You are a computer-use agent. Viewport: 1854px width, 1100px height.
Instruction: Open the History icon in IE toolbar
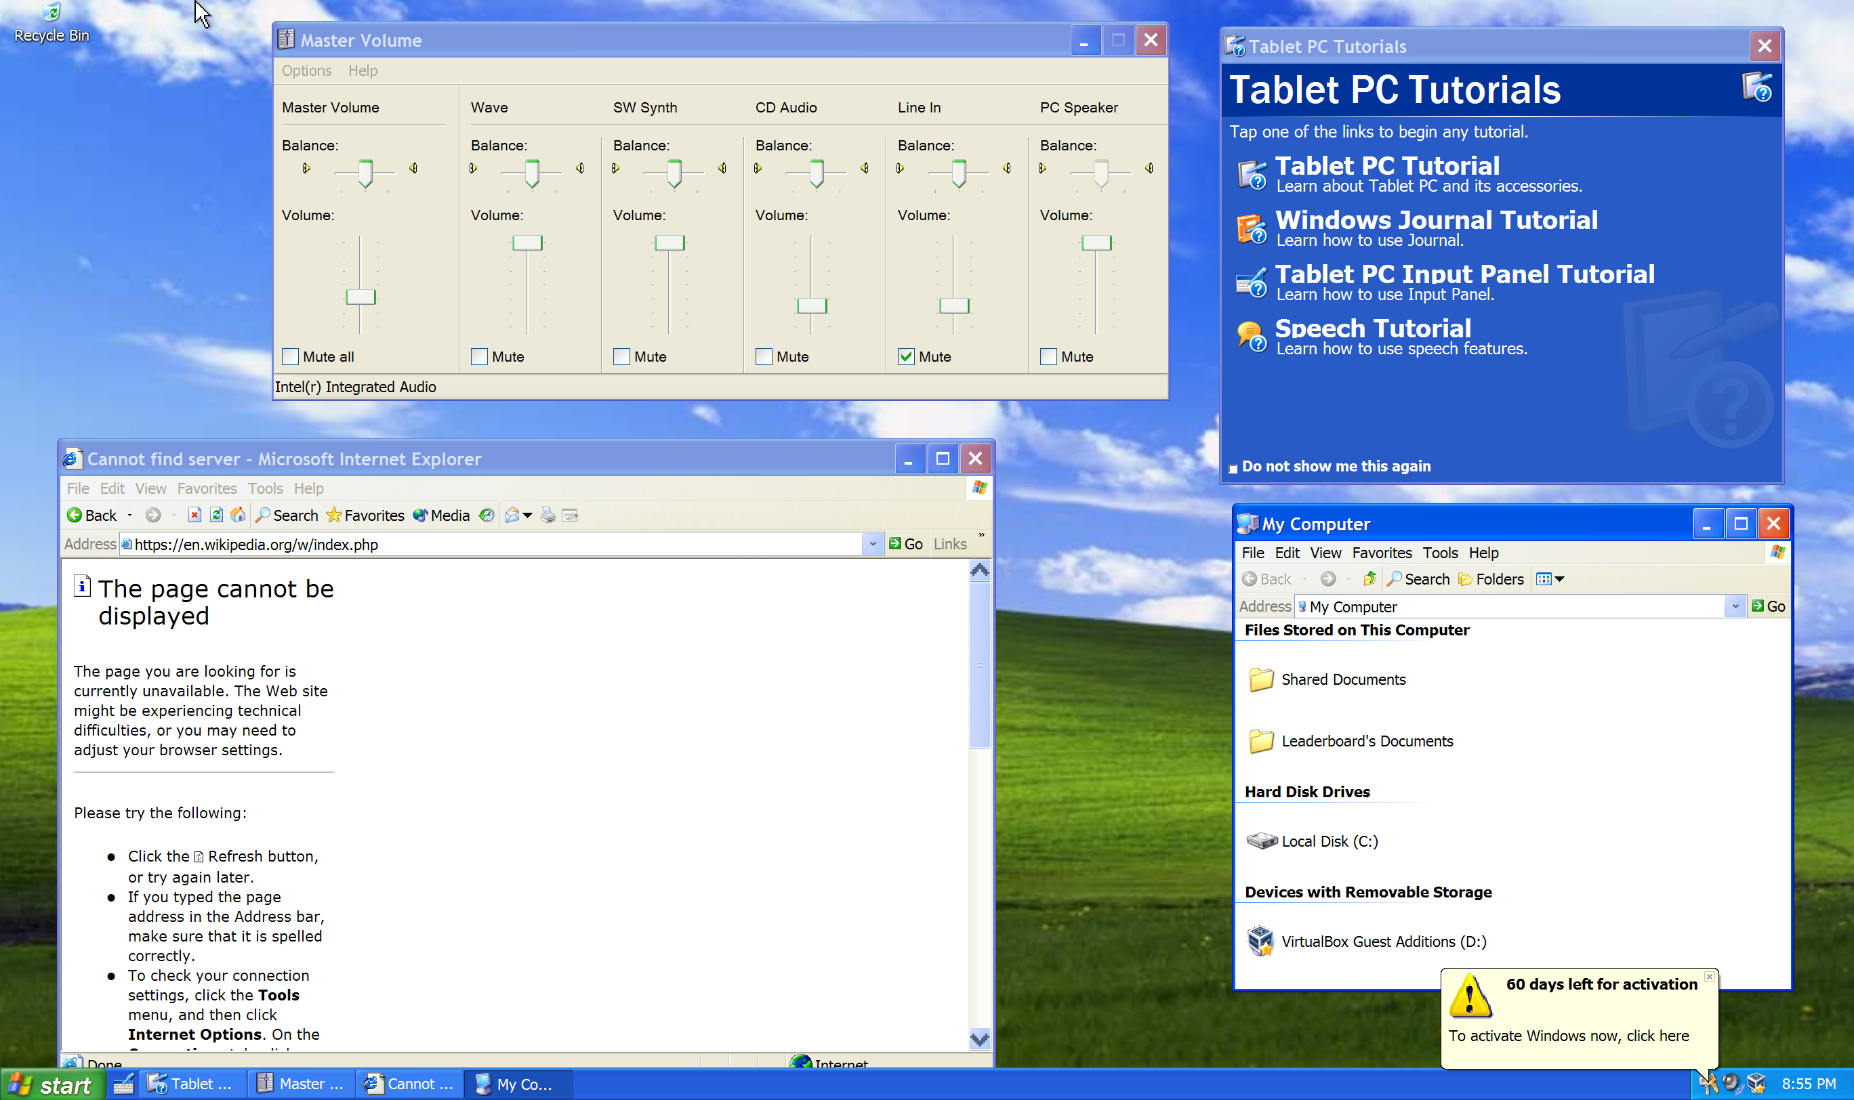(487, 515)
